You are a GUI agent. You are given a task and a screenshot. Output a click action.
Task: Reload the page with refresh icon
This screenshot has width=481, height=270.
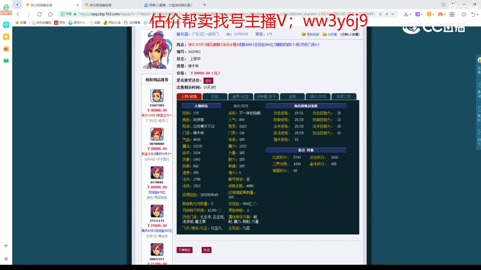click(x=39, y=14)
